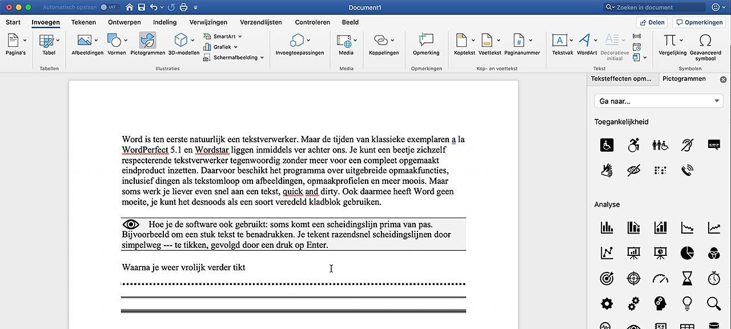Select the crossed-out eye pictogram under Toegankelijkheid
Image resolution: width=731 pixels, height=329 pixels.
pyautogui.click(x=633, y=170)
